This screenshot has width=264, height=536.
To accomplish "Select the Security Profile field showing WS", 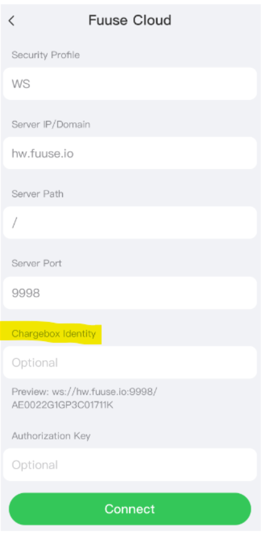I will (130, 84).
